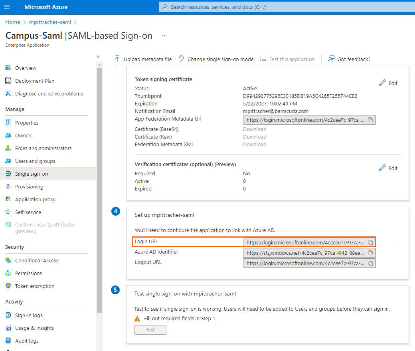Click the Properties bars icon
The image size is (415, 351).
pos(8,122)
